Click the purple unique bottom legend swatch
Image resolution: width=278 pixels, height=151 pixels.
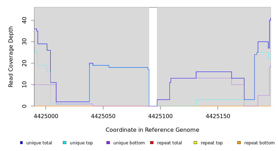point(108,143)
